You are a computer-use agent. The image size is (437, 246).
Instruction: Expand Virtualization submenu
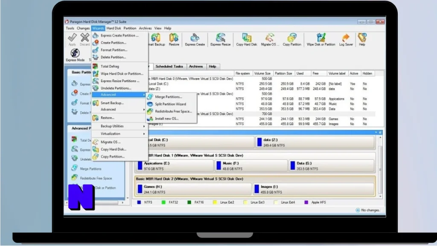(x=120, y=134)
